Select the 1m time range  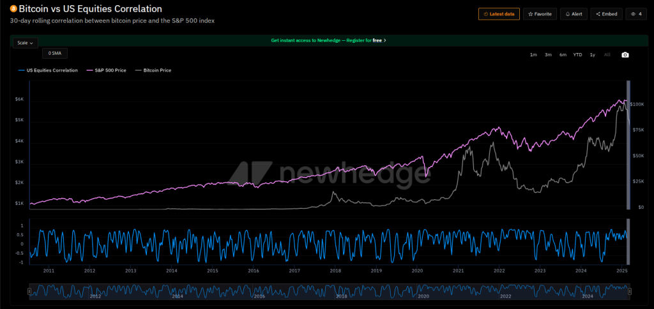pyautogui.click(x=533, y=55)
